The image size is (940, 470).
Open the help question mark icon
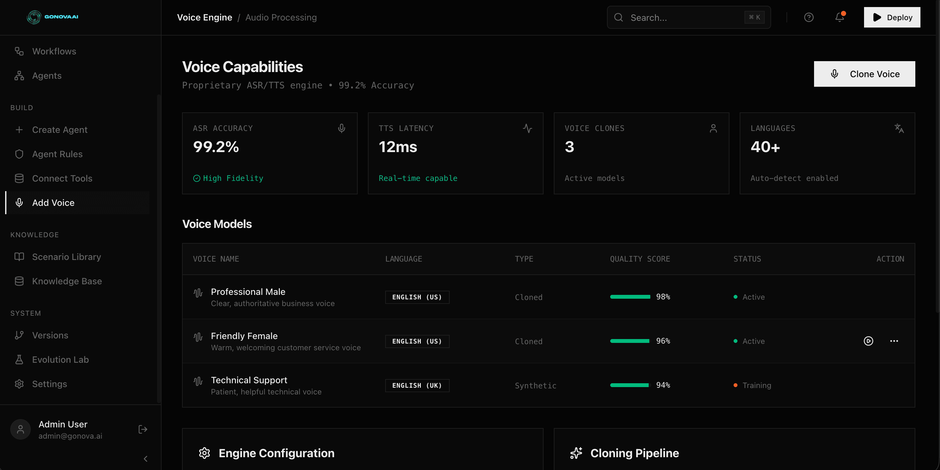click(x=809, y=17)
